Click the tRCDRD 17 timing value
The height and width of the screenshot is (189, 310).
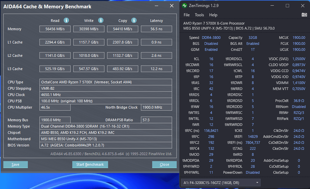click(x=211, y=71)
